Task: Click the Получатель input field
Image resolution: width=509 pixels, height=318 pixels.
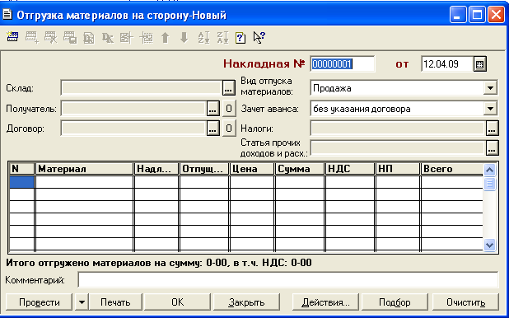Action: 133,109
